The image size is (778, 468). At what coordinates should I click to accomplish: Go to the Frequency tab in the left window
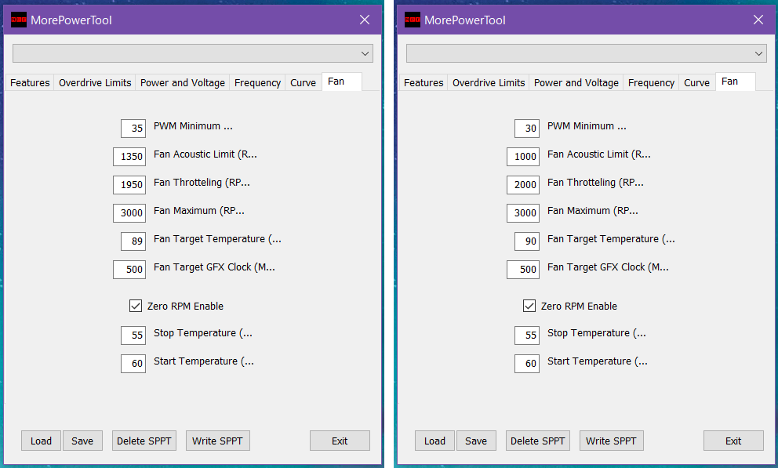coord(257,83)
